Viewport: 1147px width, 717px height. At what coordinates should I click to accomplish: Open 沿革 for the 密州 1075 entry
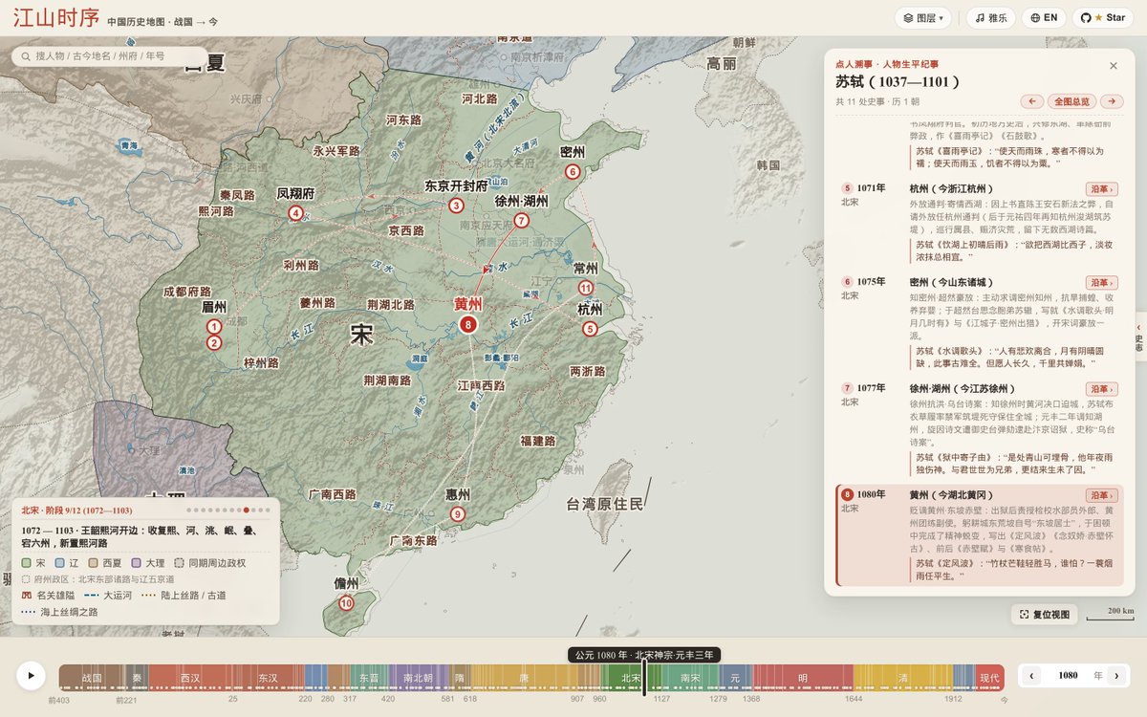point(1101,283)
